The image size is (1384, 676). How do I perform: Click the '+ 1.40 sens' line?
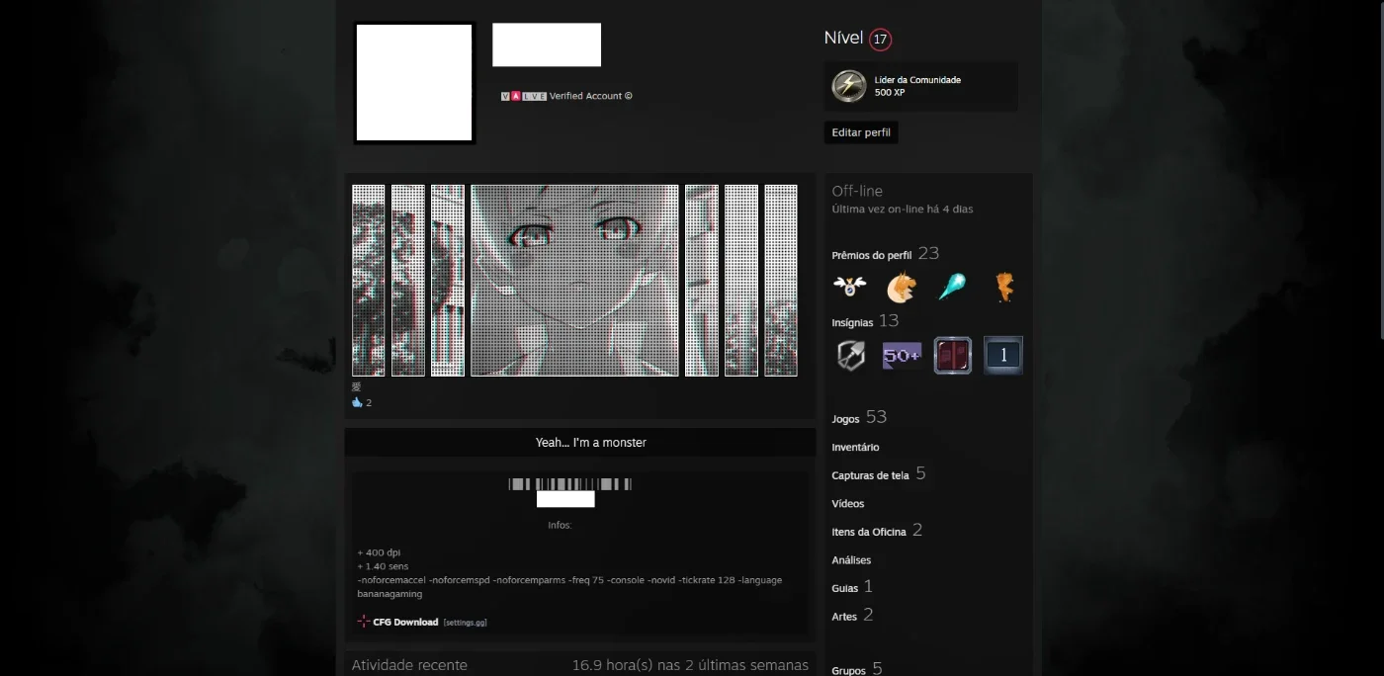(383, 566)
